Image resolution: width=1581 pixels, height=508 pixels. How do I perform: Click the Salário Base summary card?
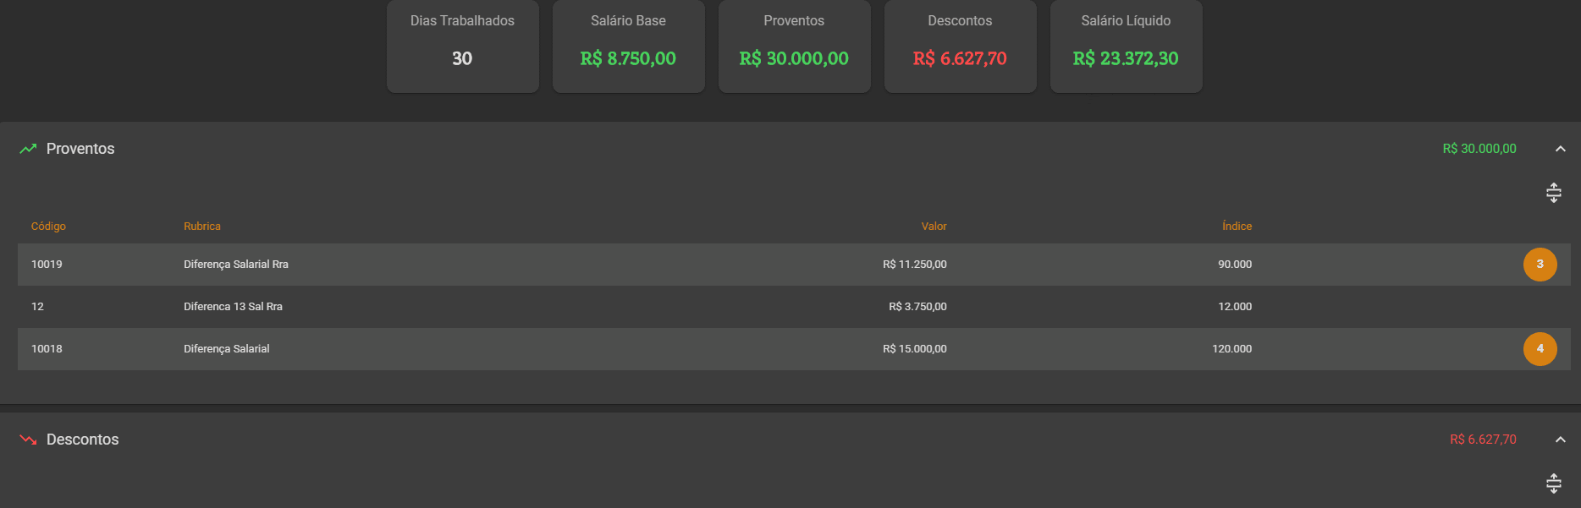628,46
